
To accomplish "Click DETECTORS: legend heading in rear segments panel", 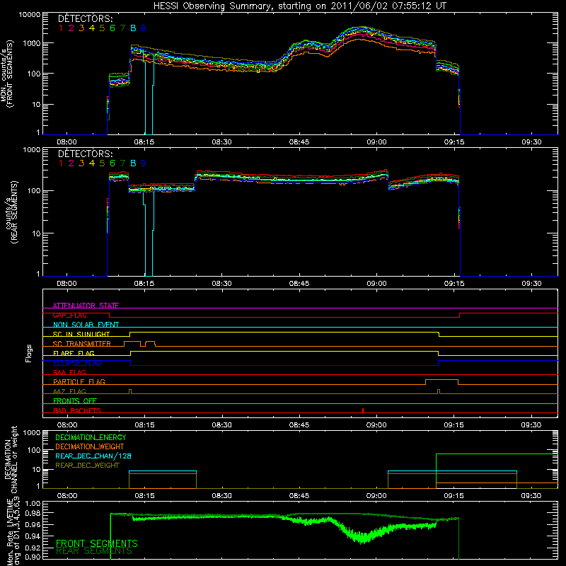I will point(85,154).
